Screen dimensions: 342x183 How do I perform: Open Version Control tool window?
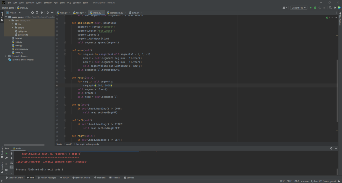15,178
